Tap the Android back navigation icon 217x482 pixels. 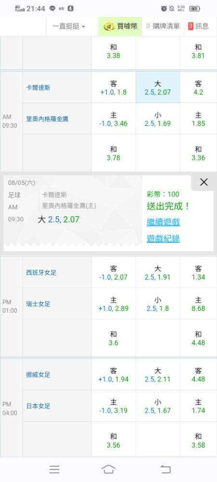click(165, 469)
